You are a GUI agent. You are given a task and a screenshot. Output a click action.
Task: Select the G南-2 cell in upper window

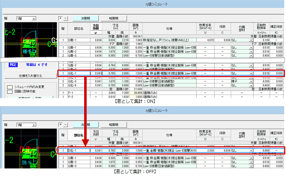pyautogui.click(x=79, y=51)
